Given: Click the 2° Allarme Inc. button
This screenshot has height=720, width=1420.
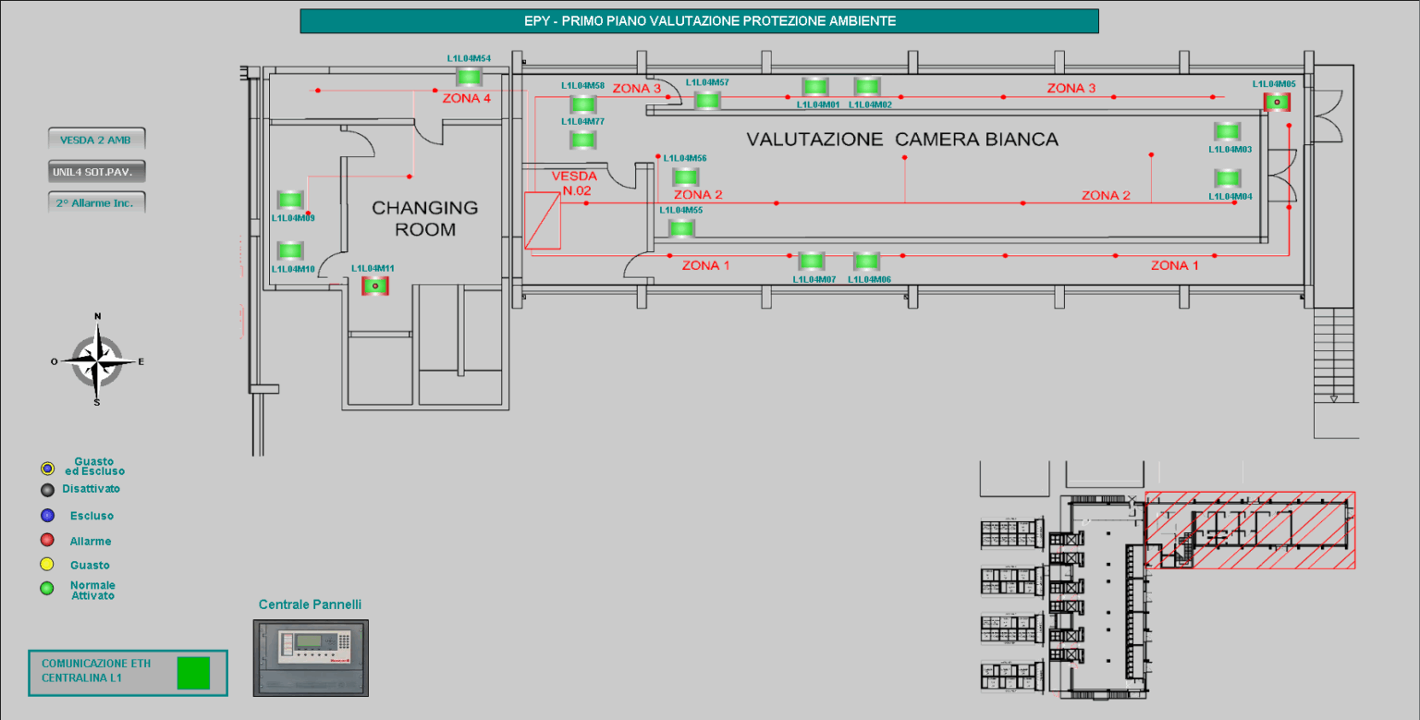Looking at the screenshot, I should (x=96, y=202).
